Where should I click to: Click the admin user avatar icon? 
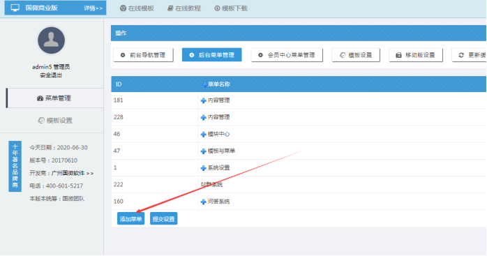coord(51,40)
